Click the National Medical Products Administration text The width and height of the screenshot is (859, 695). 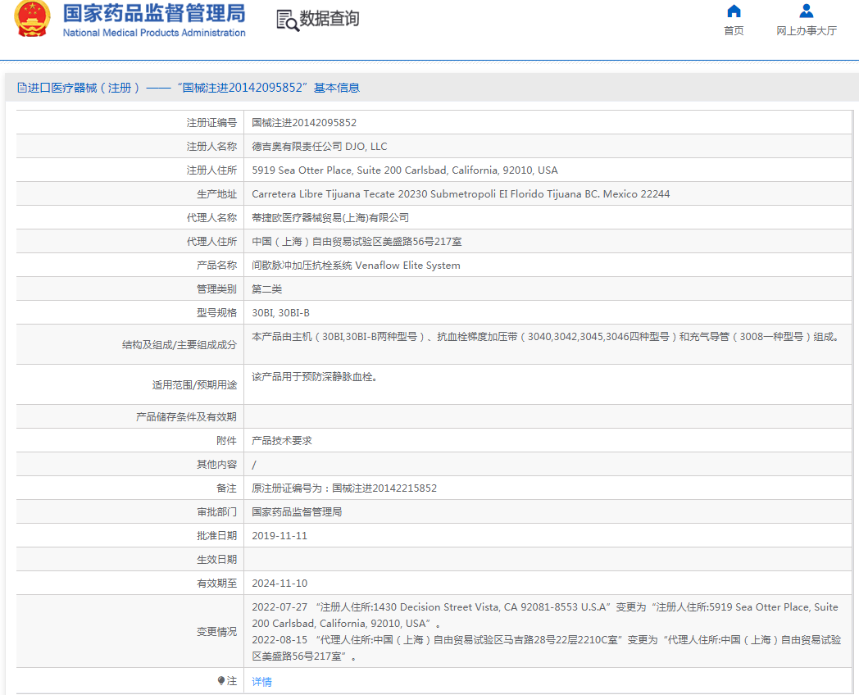(154, 33)
